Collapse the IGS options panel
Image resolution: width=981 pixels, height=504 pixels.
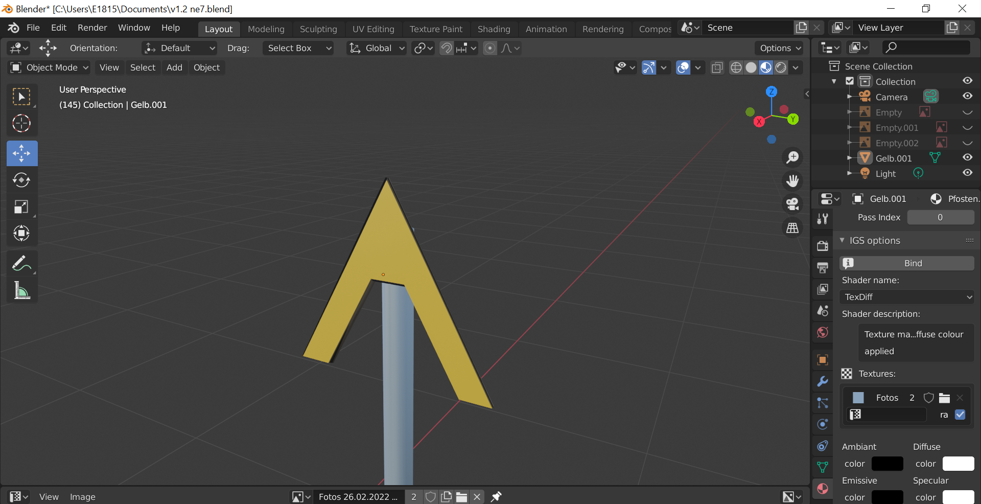point(843,240)
